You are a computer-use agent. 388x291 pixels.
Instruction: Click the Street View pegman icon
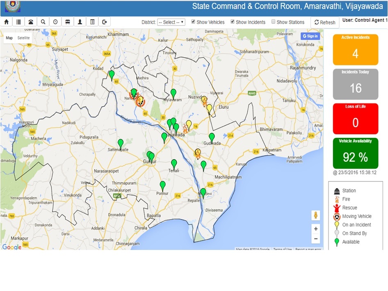coord(316,215)
